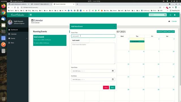Screen dimensions: 181x102
Task: Open Chrome extensions puzzle icon
Action: pyautogui.click(x=170, y=7)
